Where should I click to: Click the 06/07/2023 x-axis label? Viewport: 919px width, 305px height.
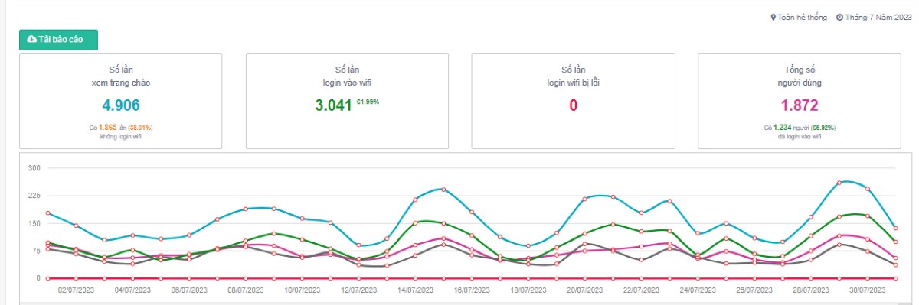(x=189, y=290)
